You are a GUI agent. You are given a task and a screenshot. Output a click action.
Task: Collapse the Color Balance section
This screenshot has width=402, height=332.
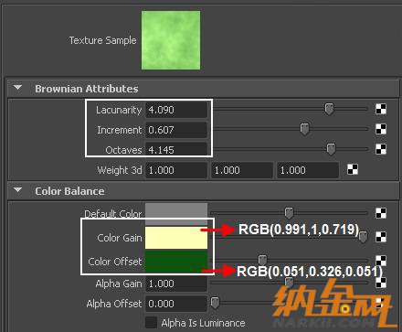click(x=18, y=190)
